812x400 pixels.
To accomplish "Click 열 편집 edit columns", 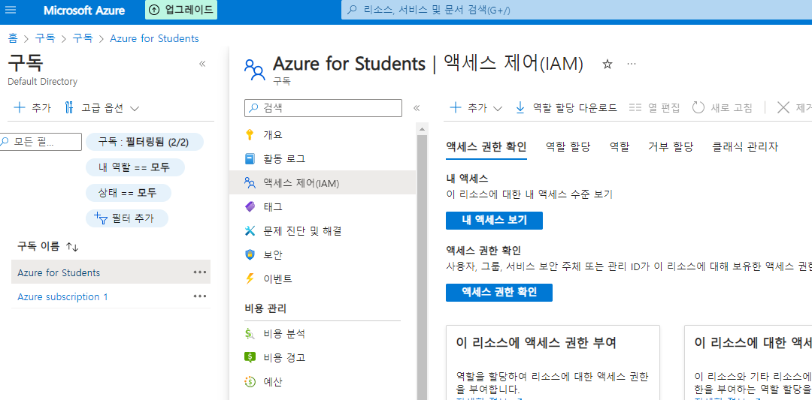I will tap(655, 108).
